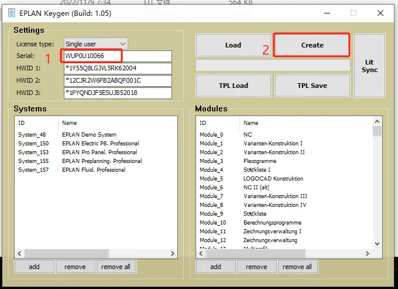This screenshot has height=289, width=398.
Task: Click the empty status field below Load
Action: 273,65
